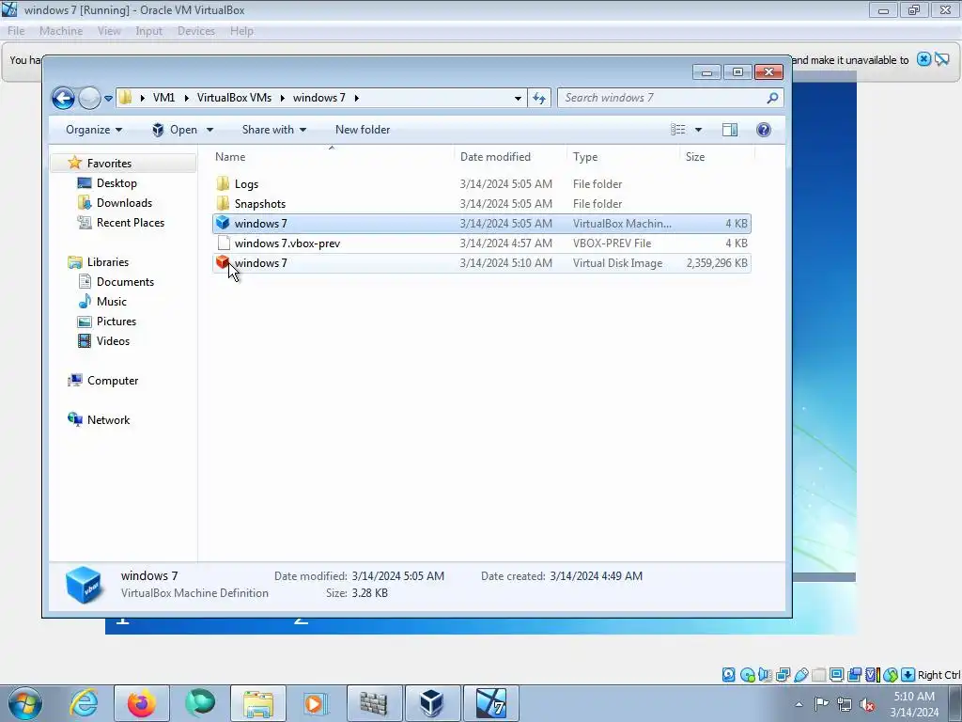Viewport: 962px width, 722px height.
Task: Dismiss the VirtualBox notification with the blue X icon
Action: point(923,59)
